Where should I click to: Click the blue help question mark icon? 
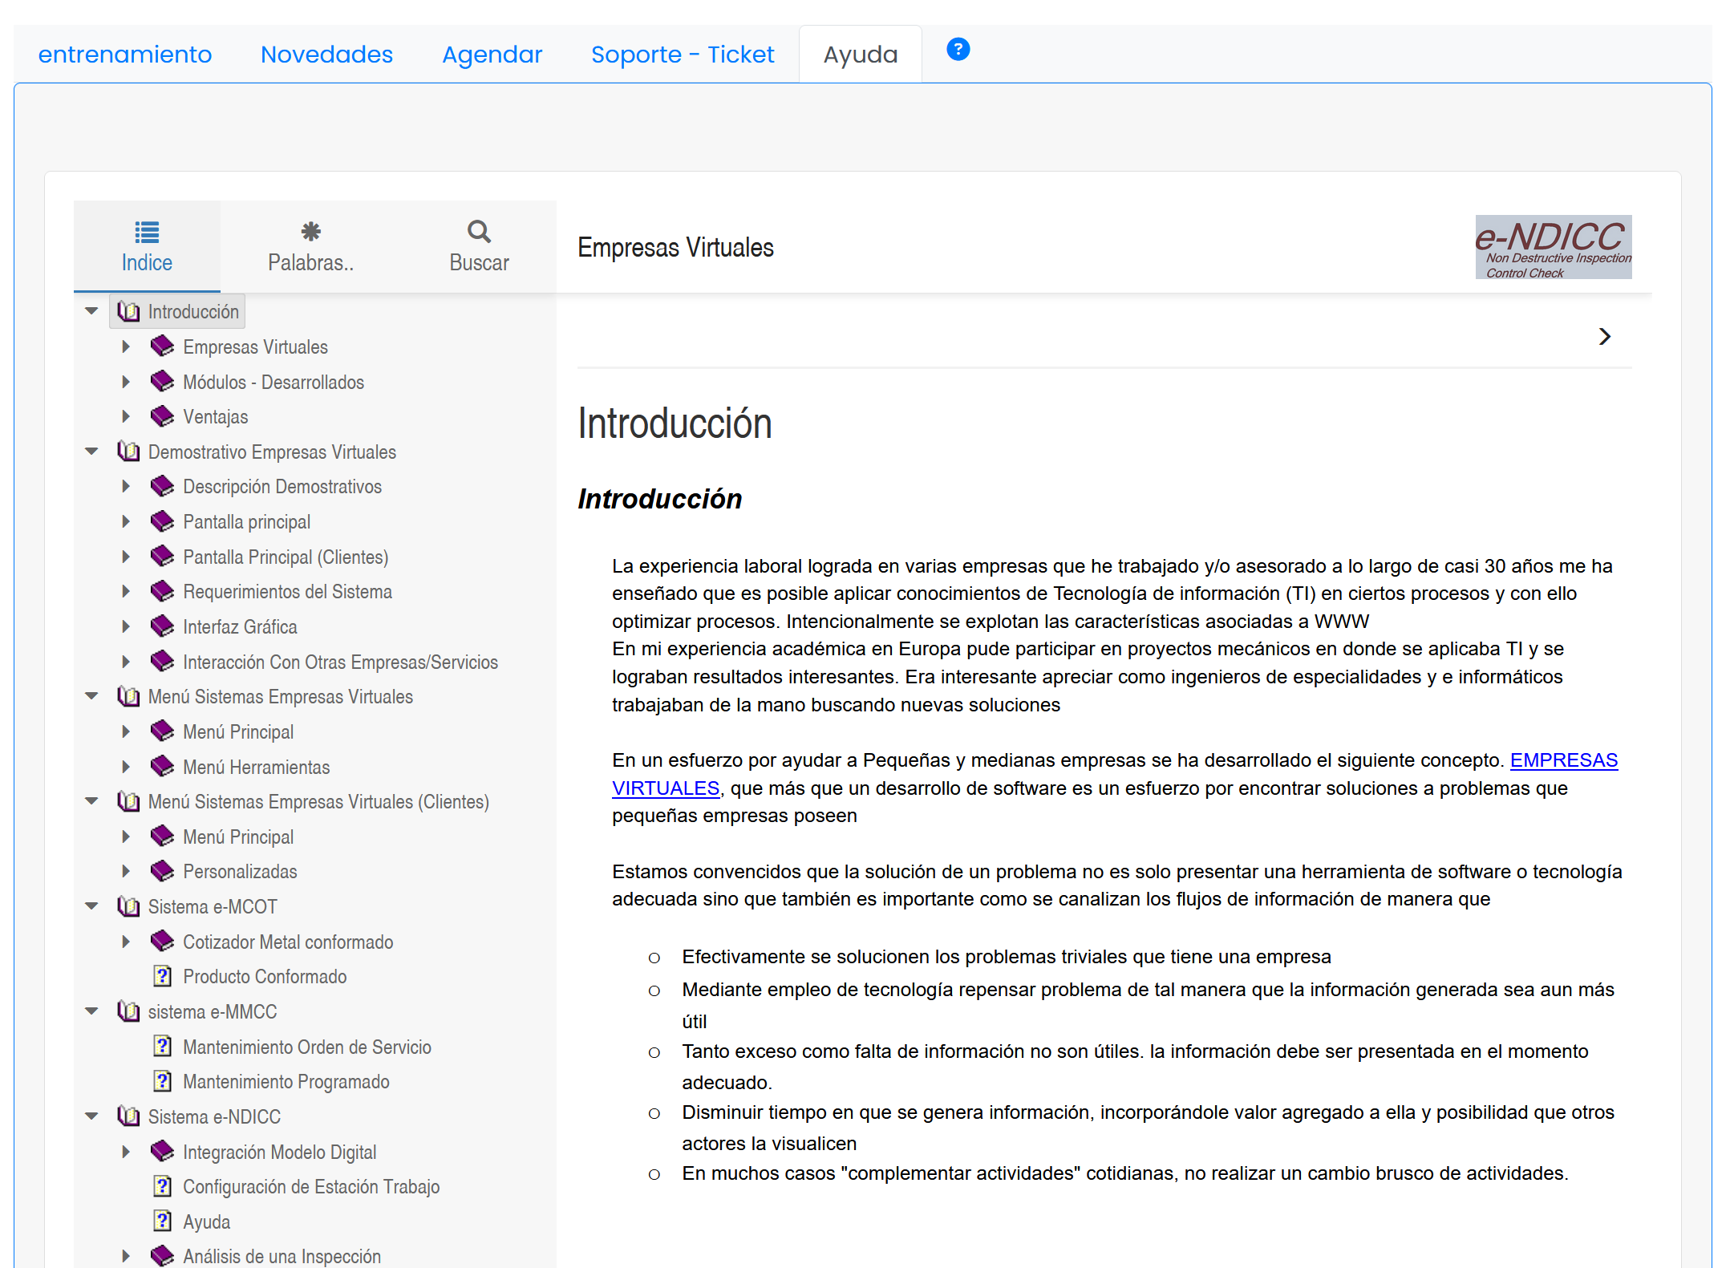(958, 50)
